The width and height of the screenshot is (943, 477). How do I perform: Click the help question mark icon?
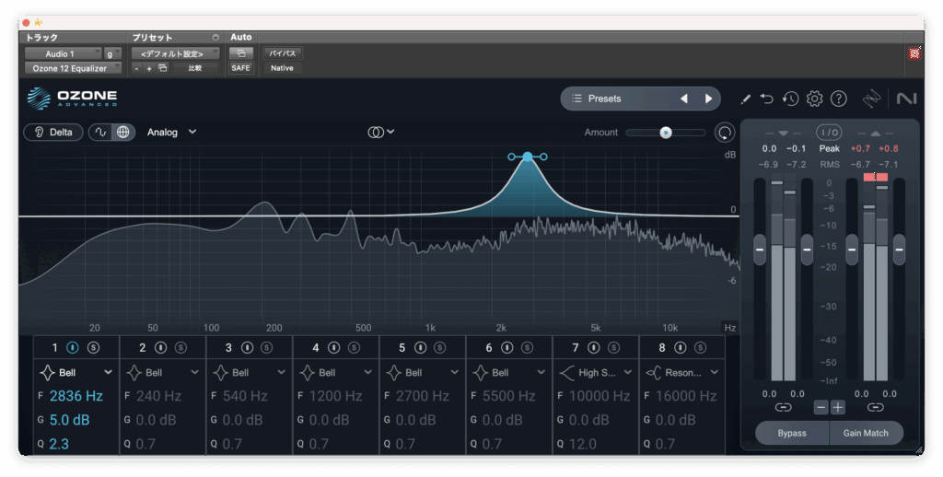838,99
